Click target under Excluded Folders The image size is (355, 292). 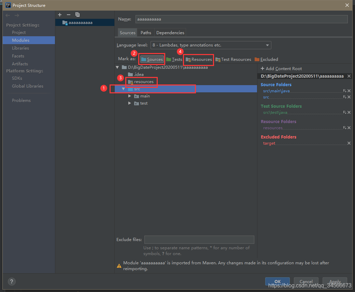[x=269, y=144]
